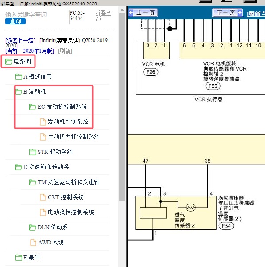Click the folder icon beside A 概述信息
The width and height of the screenshot is (265, 267).
pyautogui.click(x=18, y=77)
